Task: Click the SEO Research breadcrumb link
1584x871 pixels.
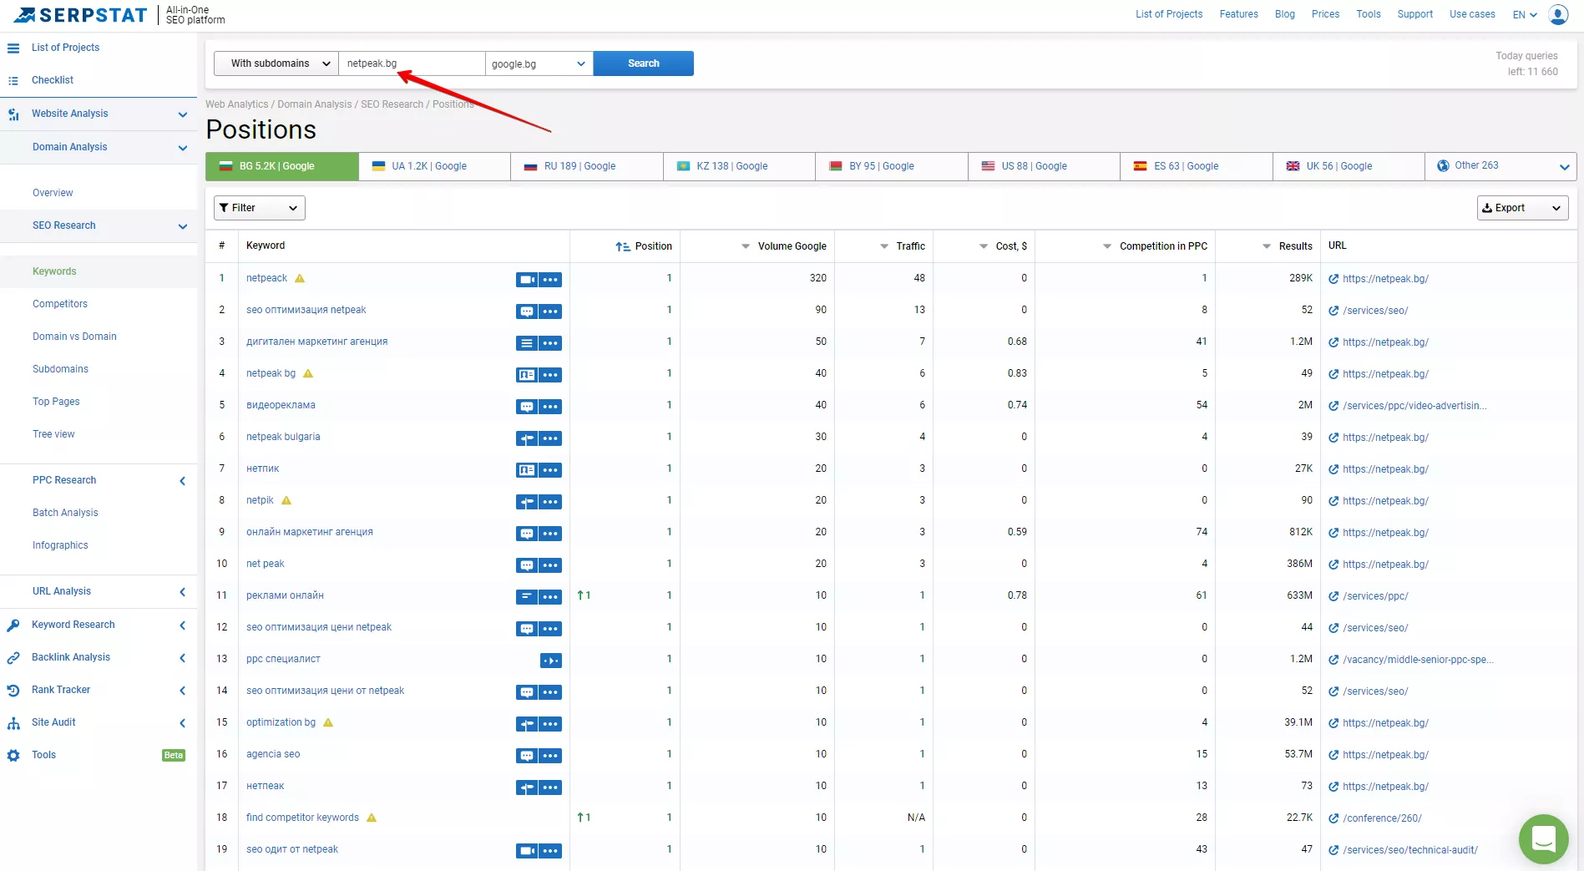Action: click(392, 104)
